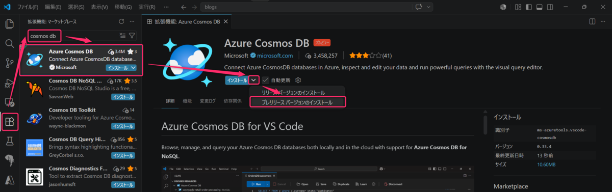Open Copilot chat dropdown arrow in title bar
This screenshot has width=612, height=192.
point(429,7)
